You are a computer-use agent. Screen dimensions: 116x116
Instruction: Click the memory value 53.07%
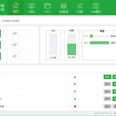72,58
